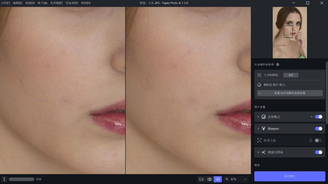Viewport: 328px width, 184px height.
Task: Open the 视图(V) menu
Action: tap(30, 3)
